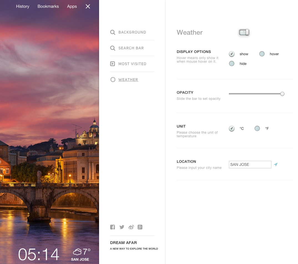
Task: Click the SAN JOSE label under weather
Action: [x=80, y=260]
